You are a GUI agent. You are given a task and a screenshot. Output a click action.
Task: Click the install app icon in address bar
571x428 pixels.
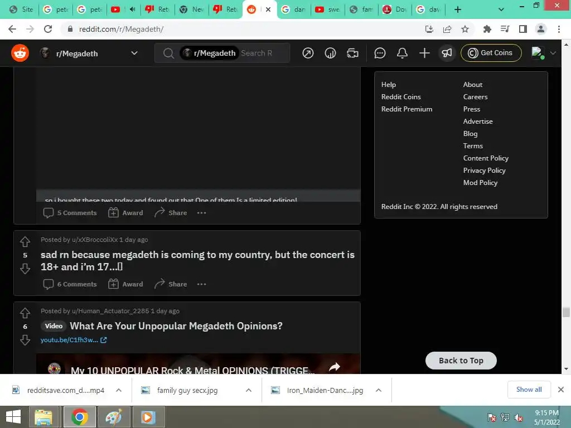[429, 29]
